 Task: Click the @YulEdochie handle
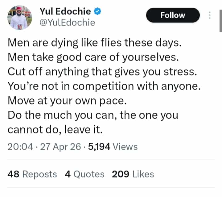(67, 23)
